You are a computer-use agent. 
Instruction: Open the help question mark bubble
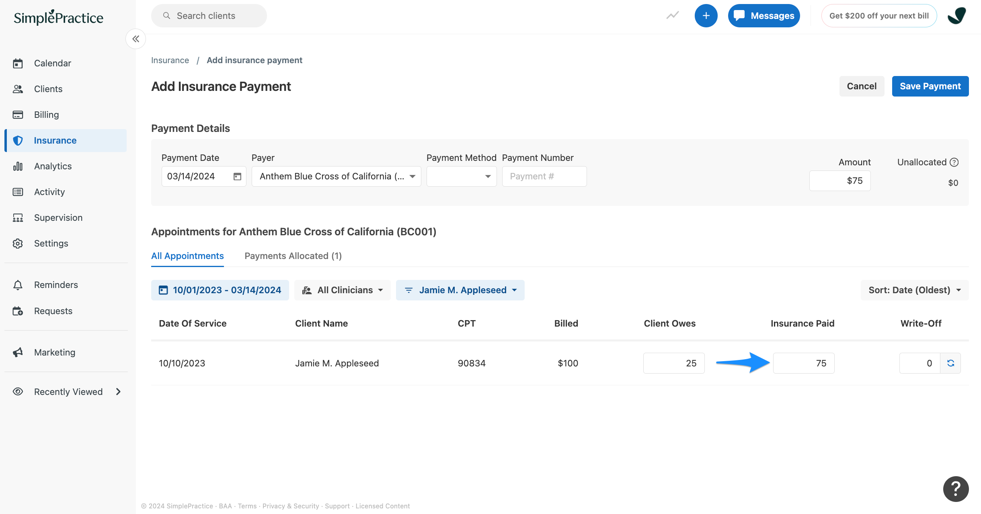coord(956,489)
